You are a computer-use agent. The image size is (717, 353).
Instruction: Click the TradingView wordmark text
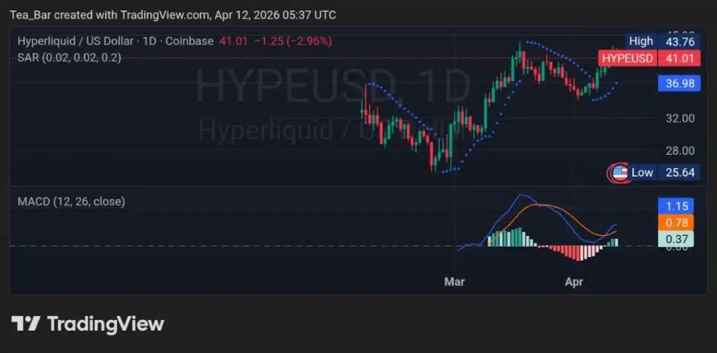[106, 324]
